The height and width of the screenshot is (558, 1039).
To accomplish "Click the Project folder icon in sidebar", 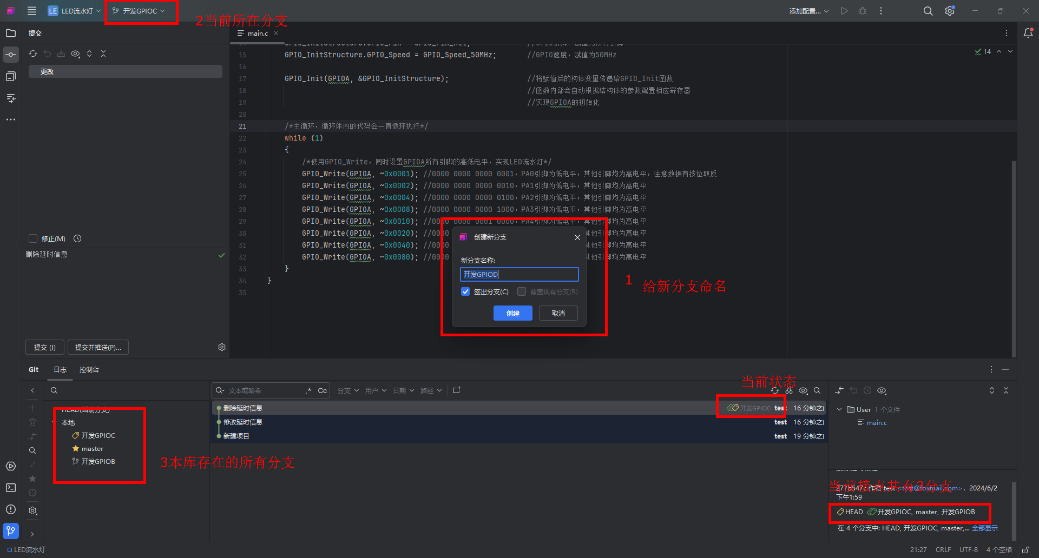I will (x=11, y=33).
